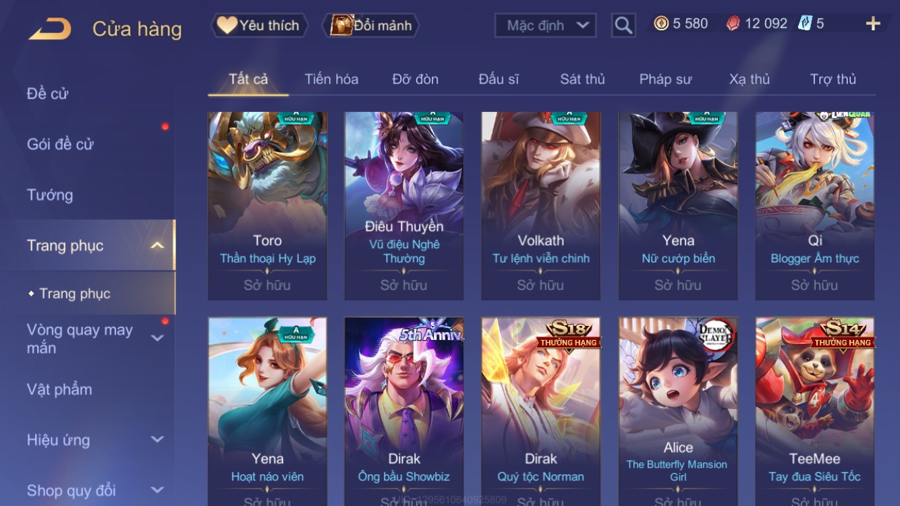
Task: Expand Vòng quay may mắn menu
Action: [157, 338]
